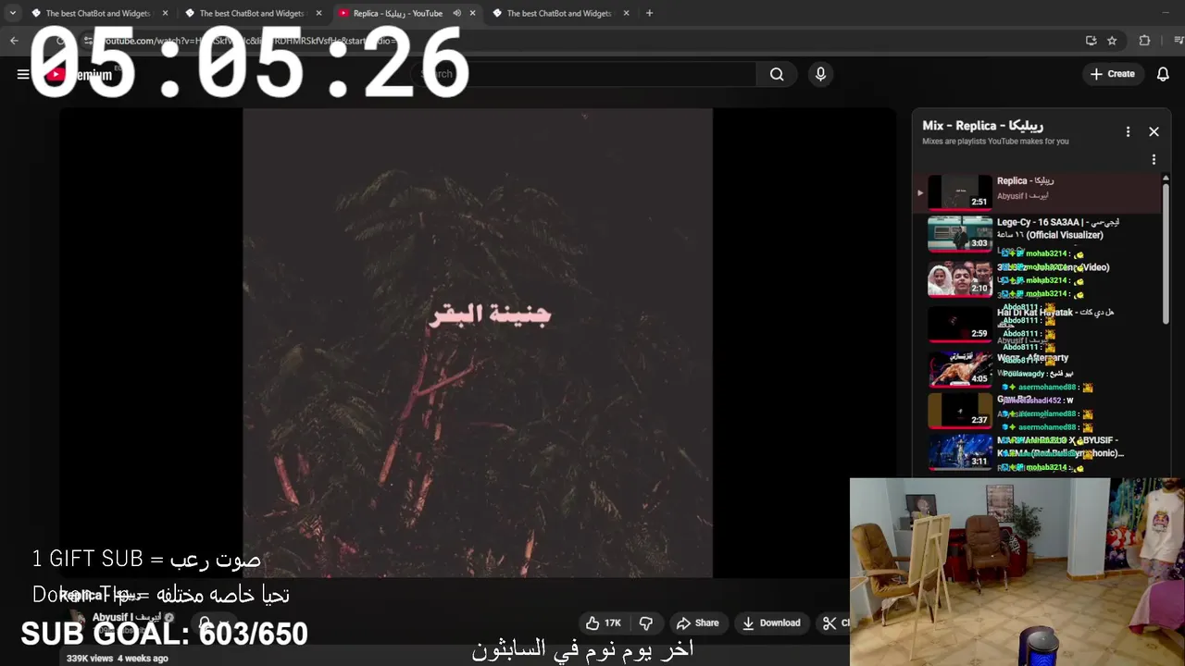
Task: Like the video with thumbs up 17K
Action: pos(603,623)
